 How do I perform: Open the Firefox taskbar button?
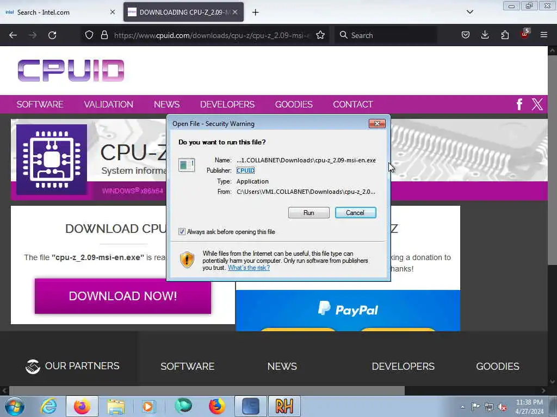(x=82, y=406)
